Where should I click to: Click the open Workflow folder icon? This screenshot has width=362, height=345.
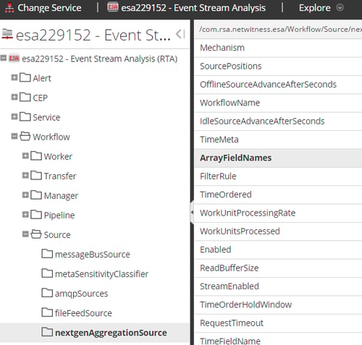25,136
